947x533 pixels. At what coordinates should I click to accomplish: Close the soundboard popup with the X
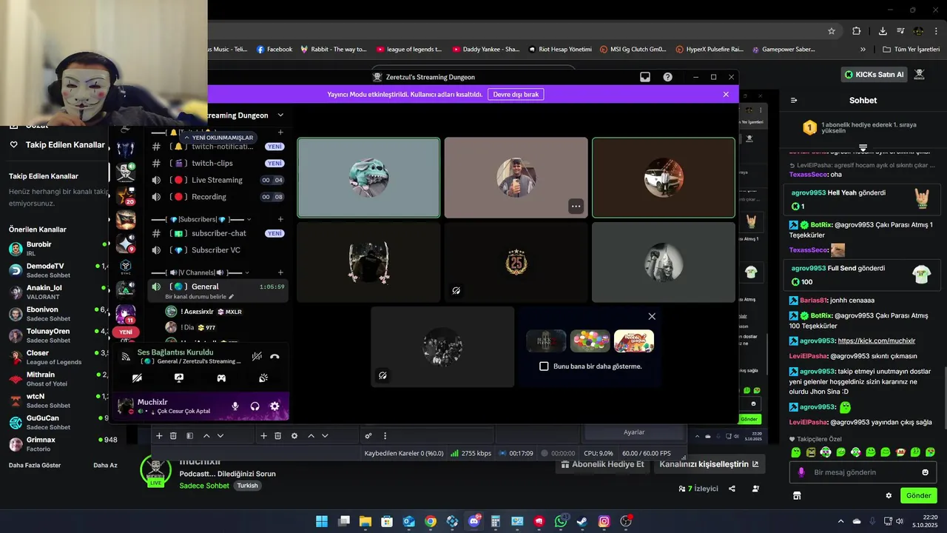coord(652,316)
